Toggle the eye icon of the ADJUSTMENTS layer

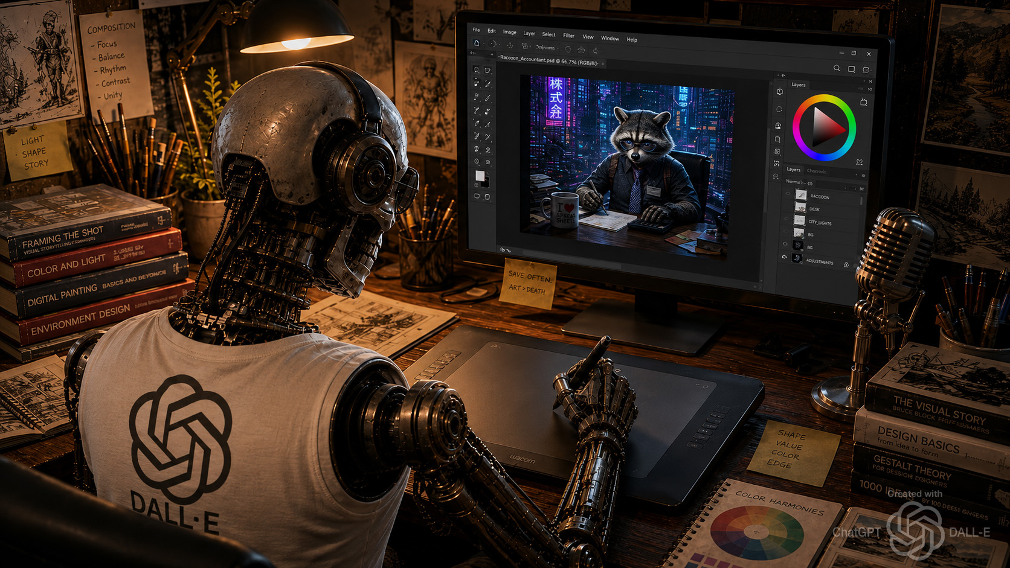pos(785,257)
